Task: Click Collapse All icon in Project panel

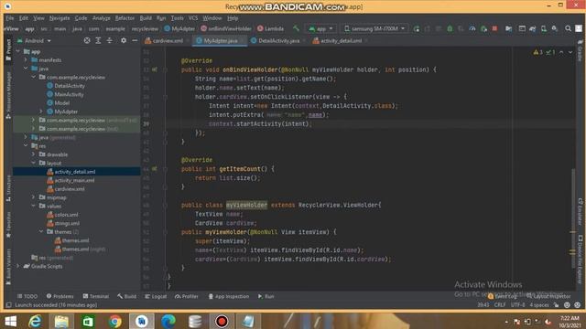Action: point(109,40)
